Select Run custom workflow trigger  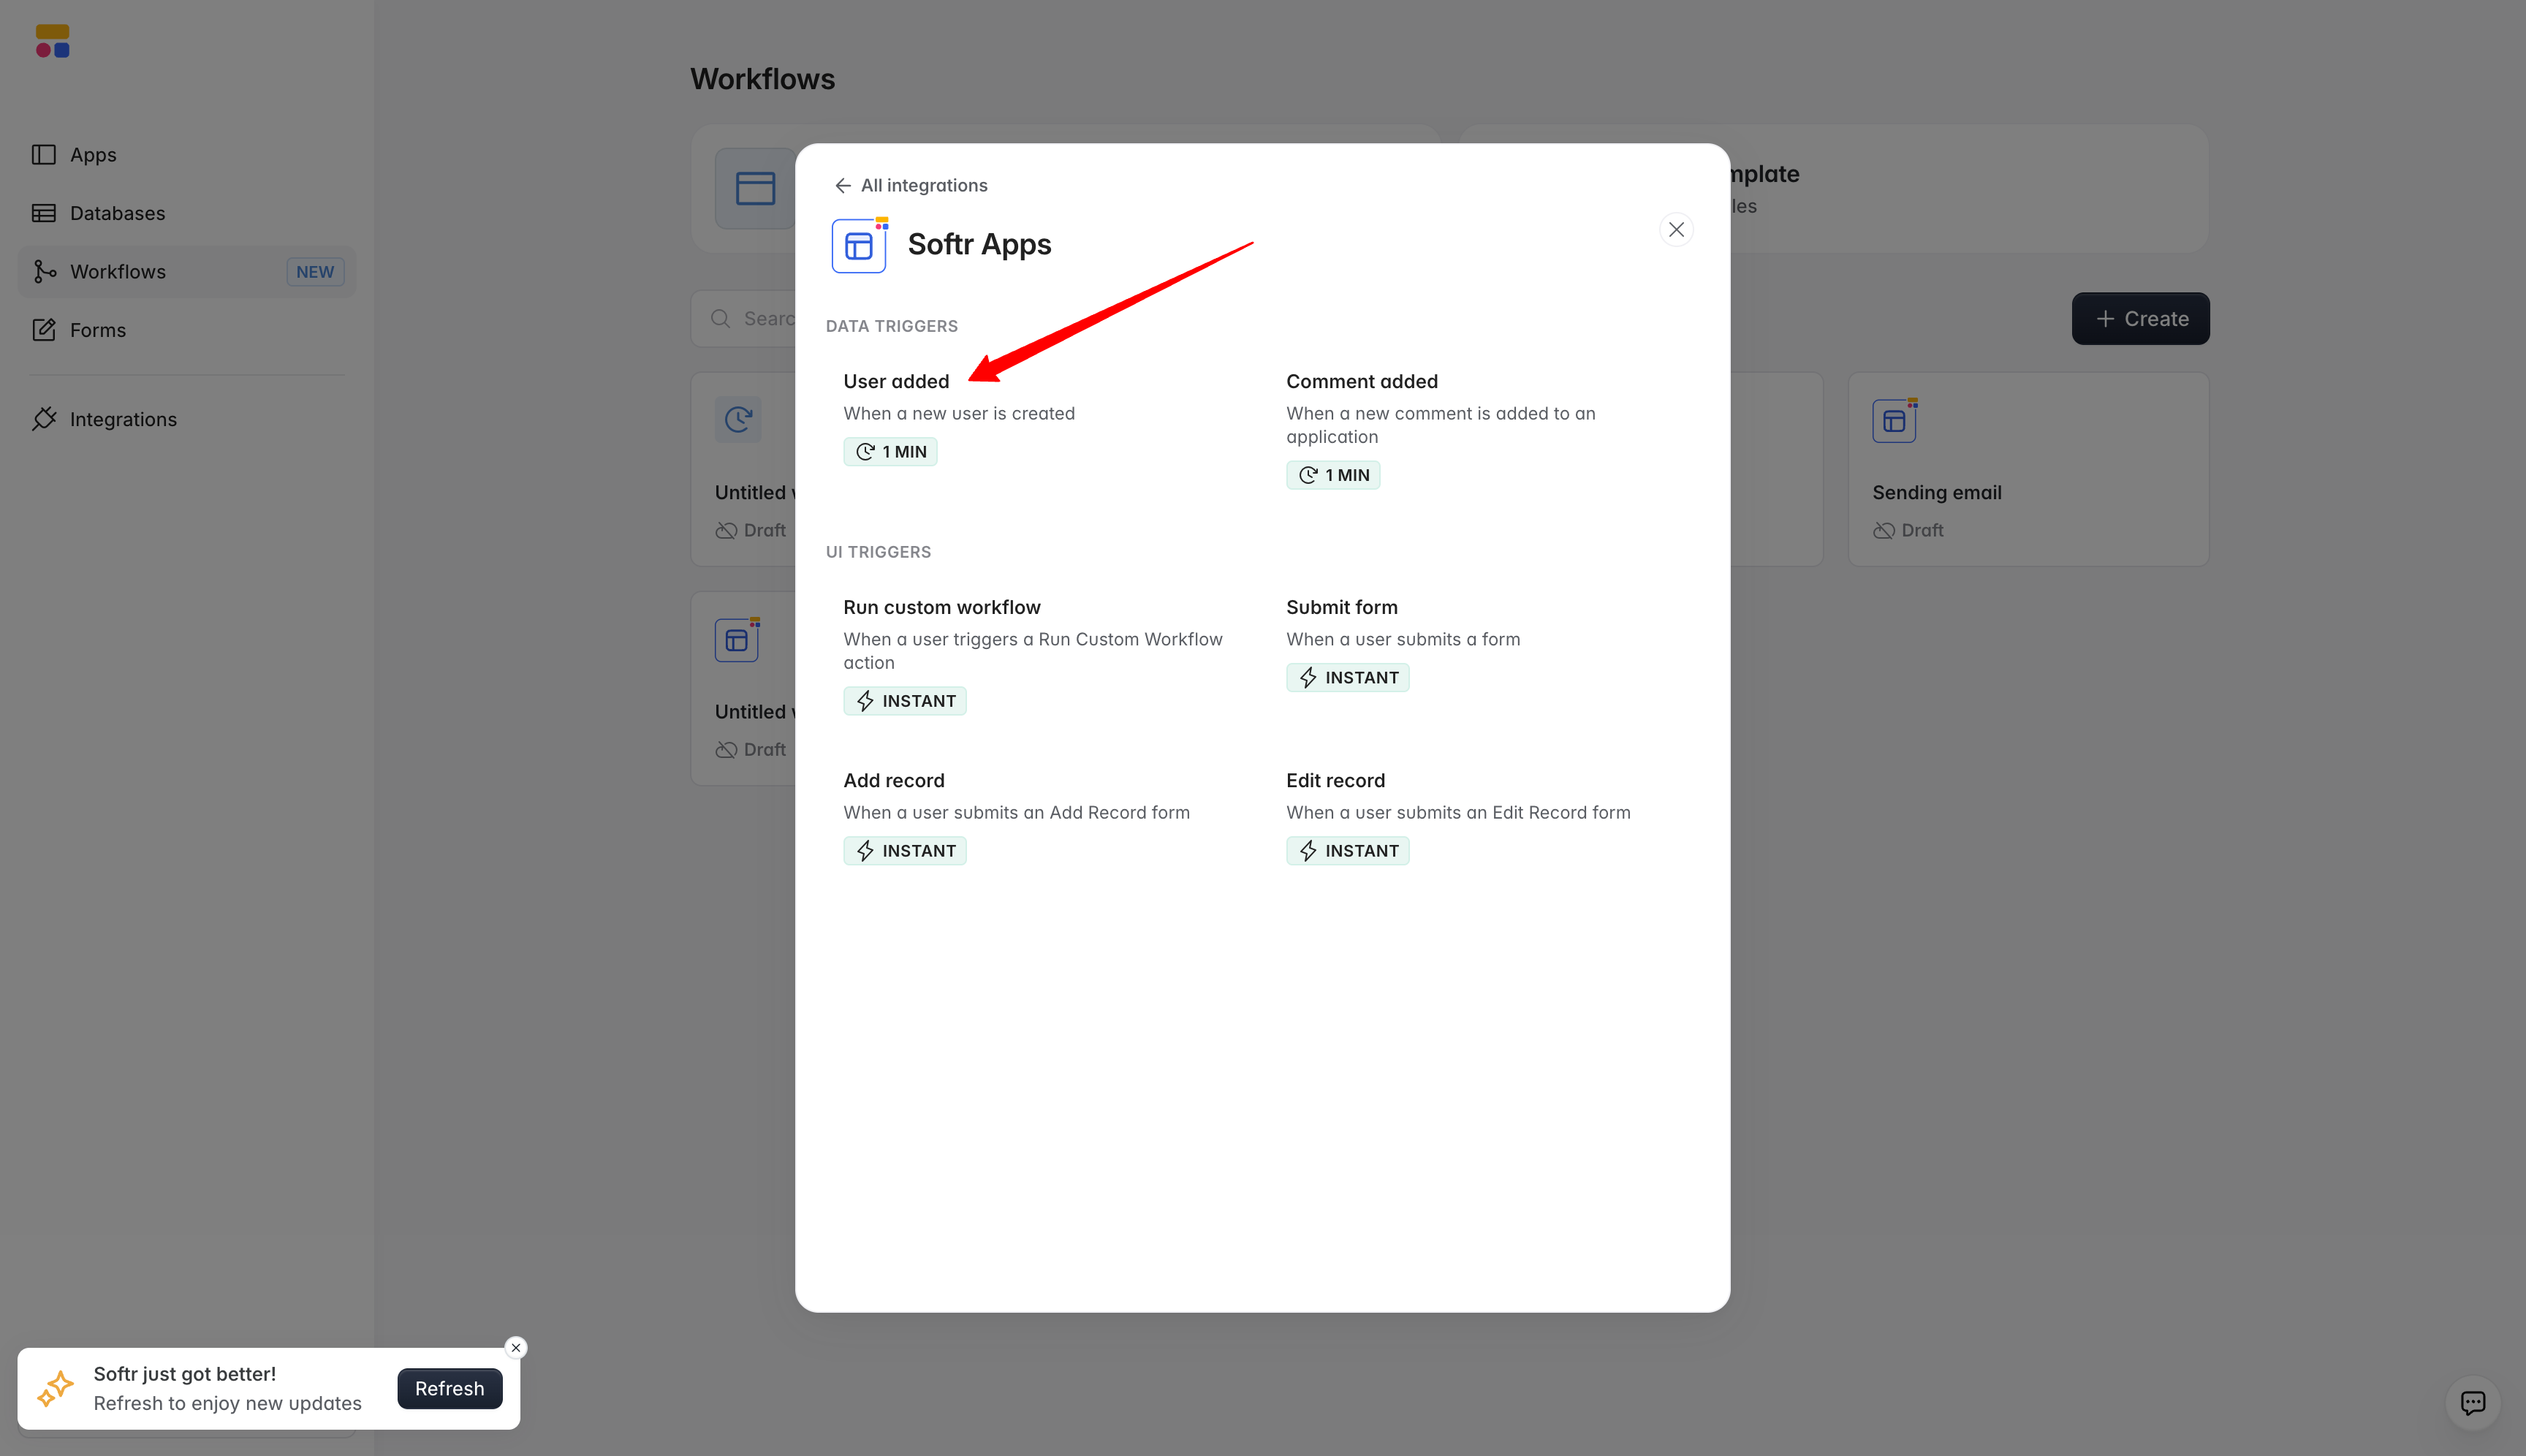click(941, 607)
